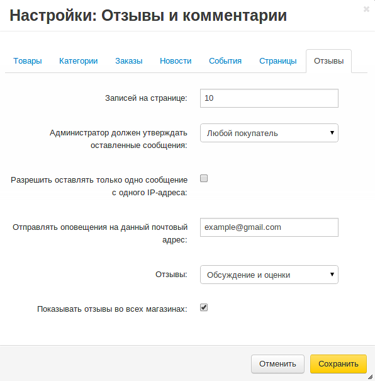
Task: Click the resize grip in the dialog corner
Action: click(371, 377)
